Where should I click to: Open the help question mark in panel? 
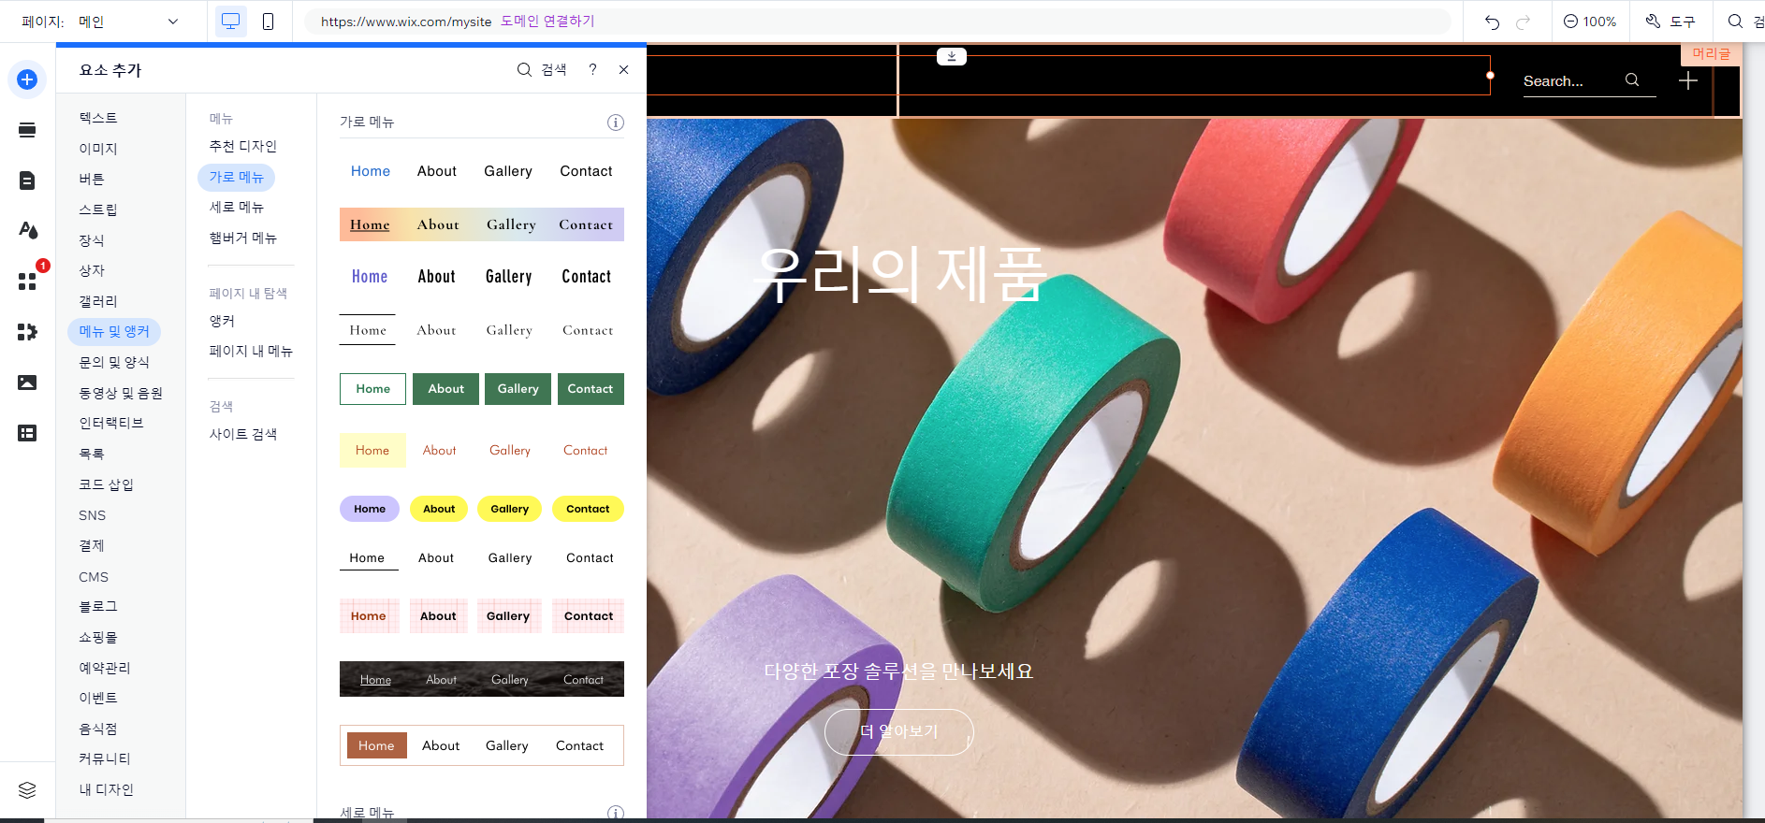pos(592,69)
